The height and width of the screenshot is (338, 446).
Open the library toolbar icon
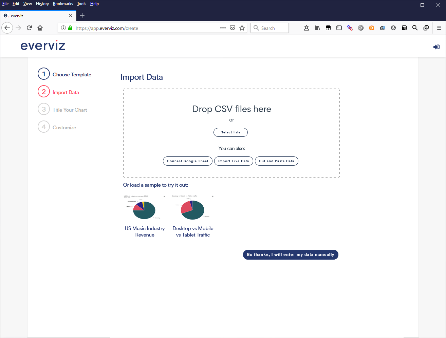317,27
